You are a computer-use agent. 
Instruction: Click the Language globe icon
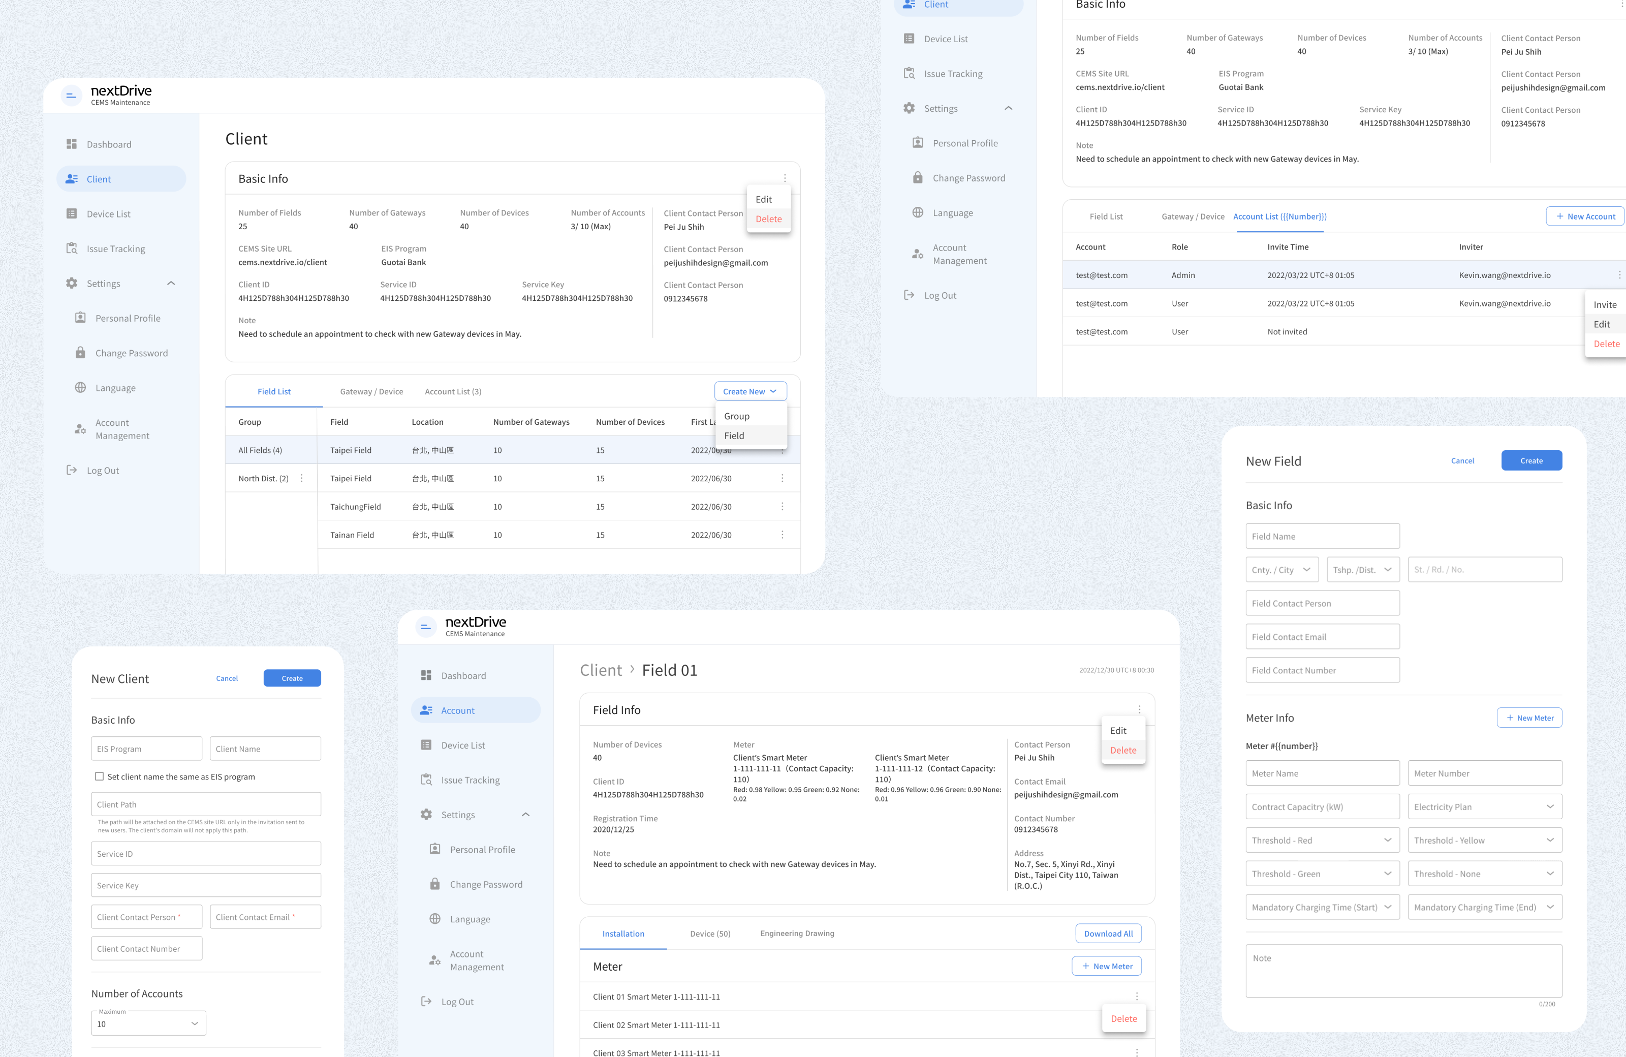pyautogui.click(x=81, y=387)
